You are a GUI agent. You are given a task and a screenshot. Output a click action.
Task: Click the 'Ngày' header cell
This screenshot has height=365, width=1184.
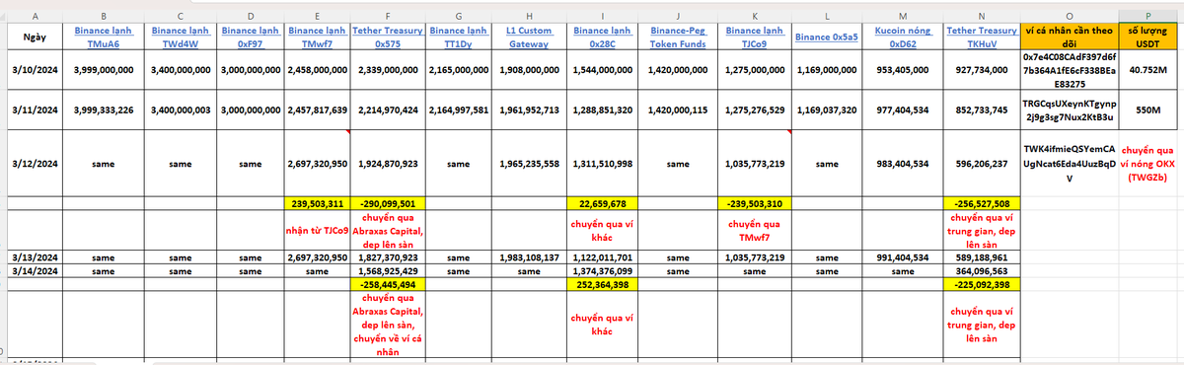pyautogui.click(x=35, y=36)
